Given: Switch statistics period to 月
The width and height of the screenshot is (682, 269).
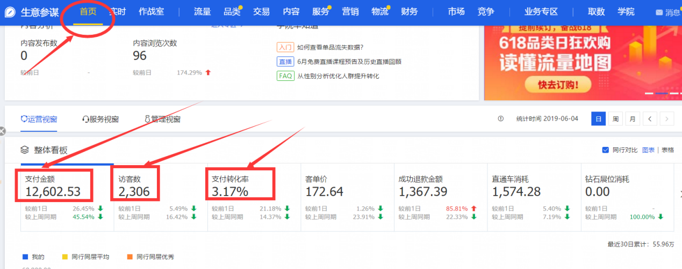Looking at the screenshot, I should (633, 118).
